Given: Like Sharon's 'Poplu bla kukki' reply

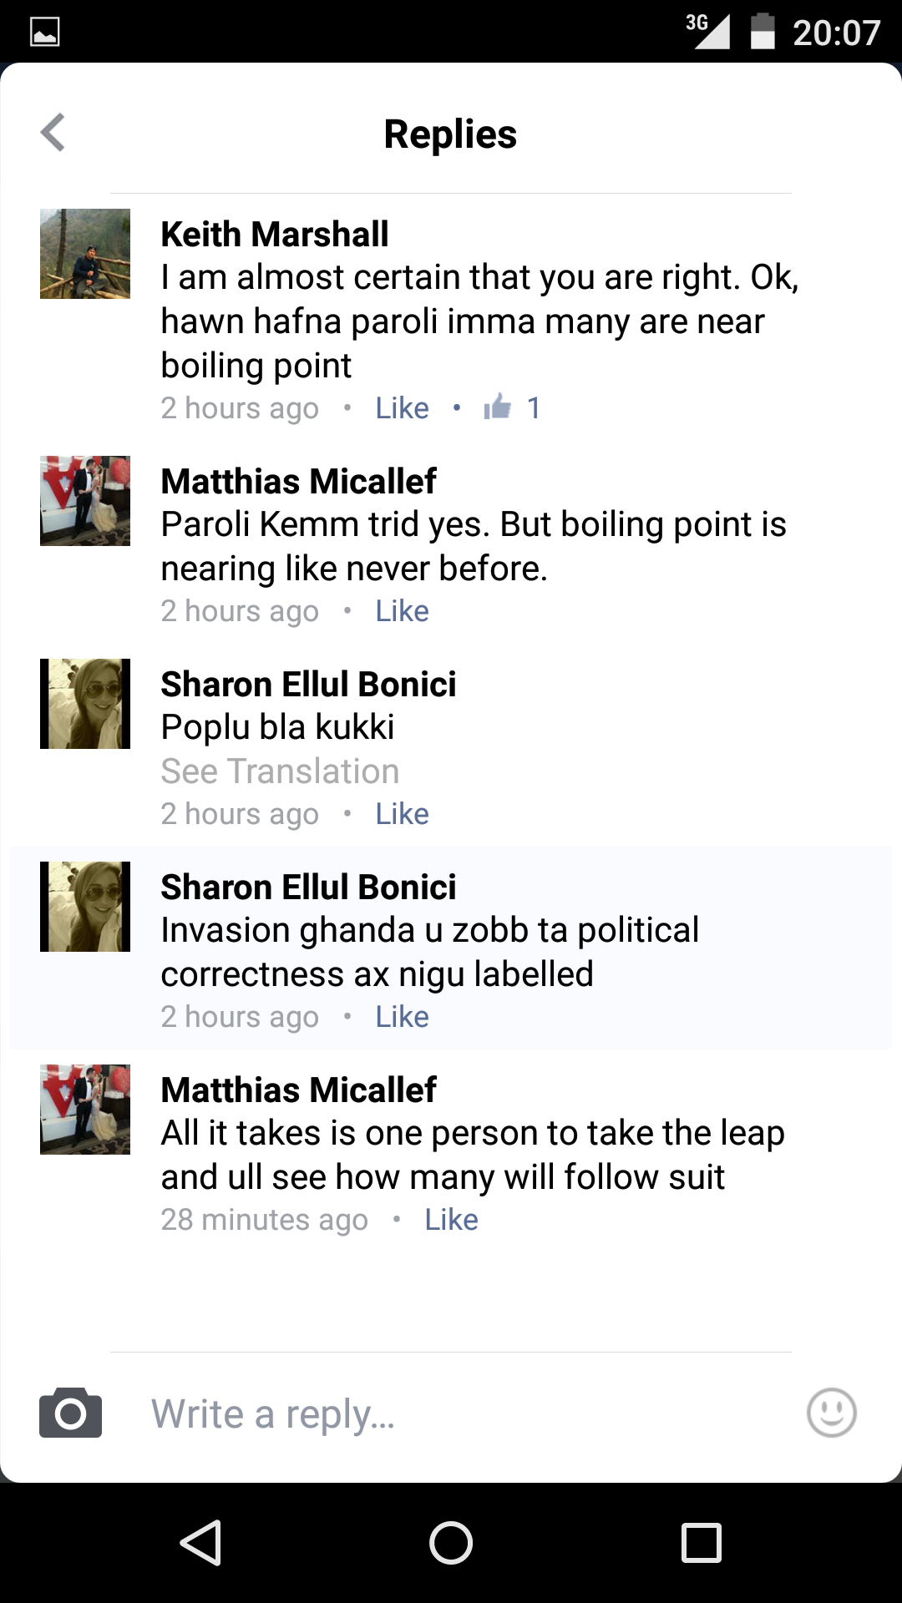Looking at the screenshot, I should click(402, 814).
